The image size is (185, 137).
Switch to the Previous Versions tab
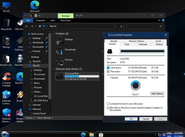click(137, 41)
